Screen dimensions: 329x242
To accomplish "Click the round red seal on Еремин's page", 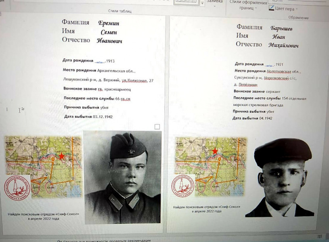I will point(17,188).
